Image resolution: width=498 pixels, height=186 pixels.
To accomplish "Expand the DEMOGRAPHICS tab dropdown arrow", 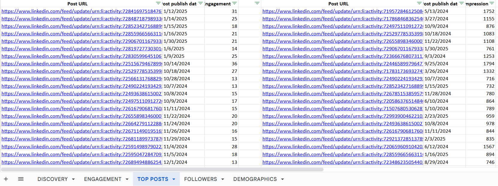I will 283,179.
